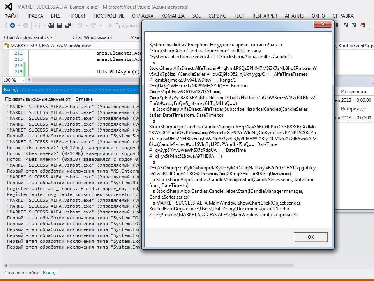The width and height of the screenshot is (374, 281).
Task: Click code line number 215
Action: 18,72
